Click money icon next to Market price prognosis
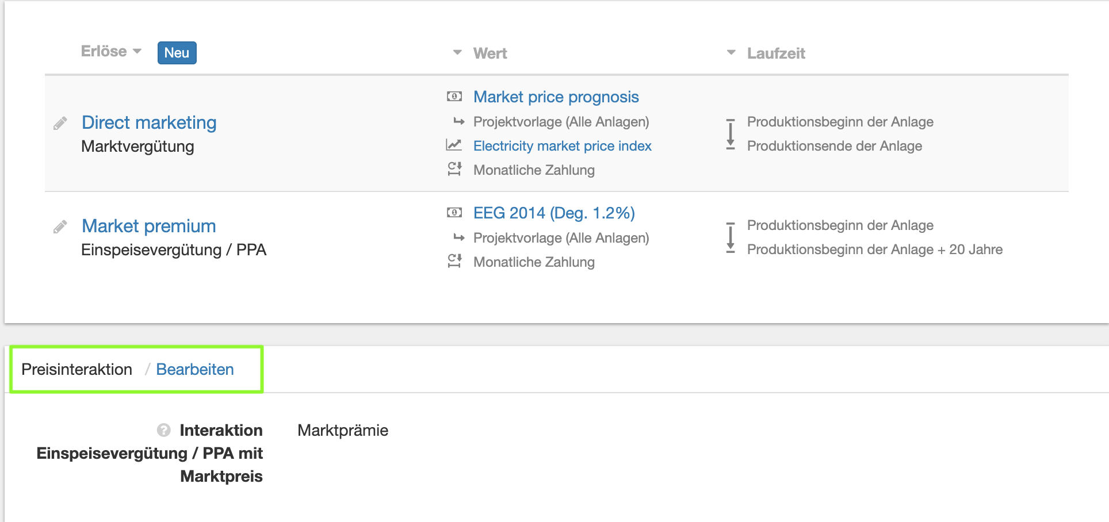This screenshot has width=1109, height=522. (x=454, y=97)
